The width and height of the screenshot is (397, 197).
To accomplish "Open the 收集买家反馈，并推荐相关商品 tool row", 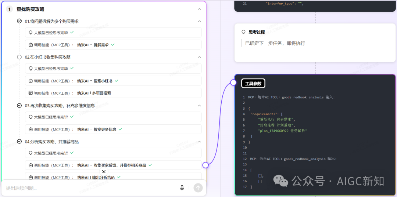I will [x=114, y=165].
